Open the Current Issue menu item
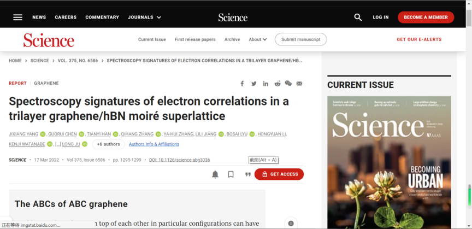This screenshot has width=472, height=229. coord(152,39)
